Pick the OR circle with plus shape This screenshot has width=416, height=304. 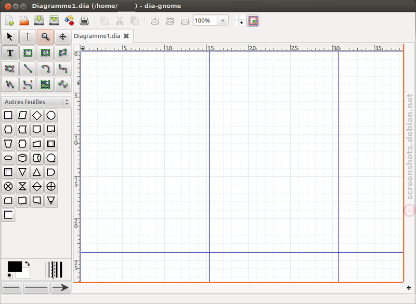pos(51,187)
